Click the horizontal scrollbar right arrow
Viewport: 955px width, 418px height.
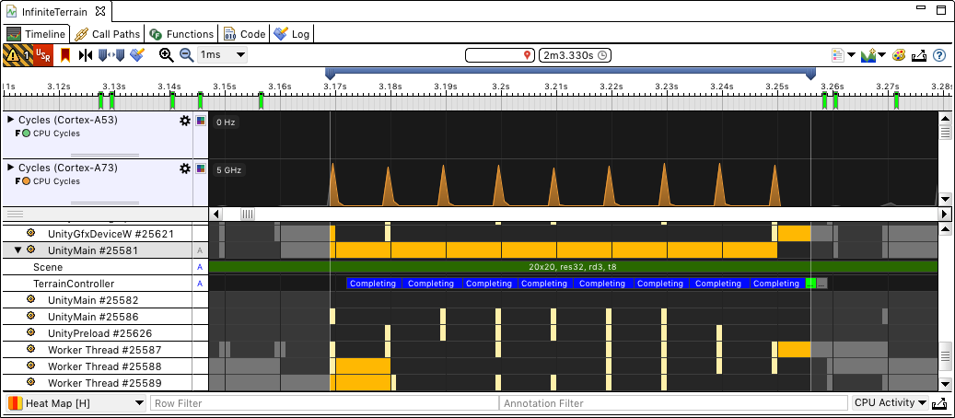(944, 214)
